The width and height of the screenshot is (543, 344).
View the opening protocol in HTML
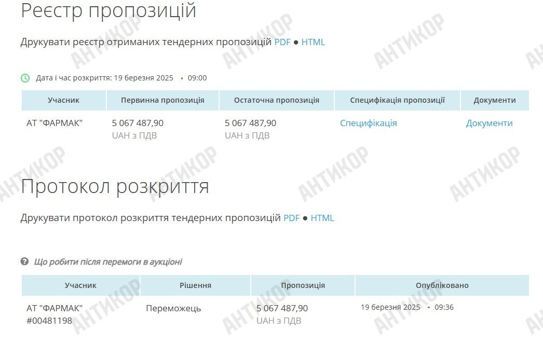[322, 218]
